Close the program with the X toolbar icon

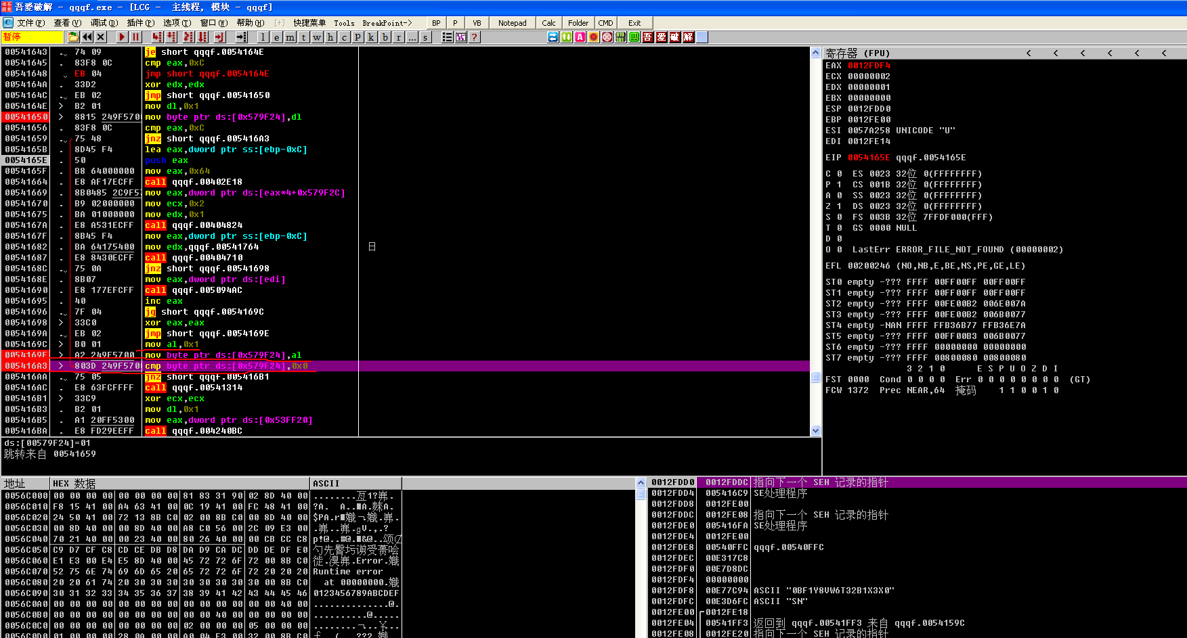101,37
